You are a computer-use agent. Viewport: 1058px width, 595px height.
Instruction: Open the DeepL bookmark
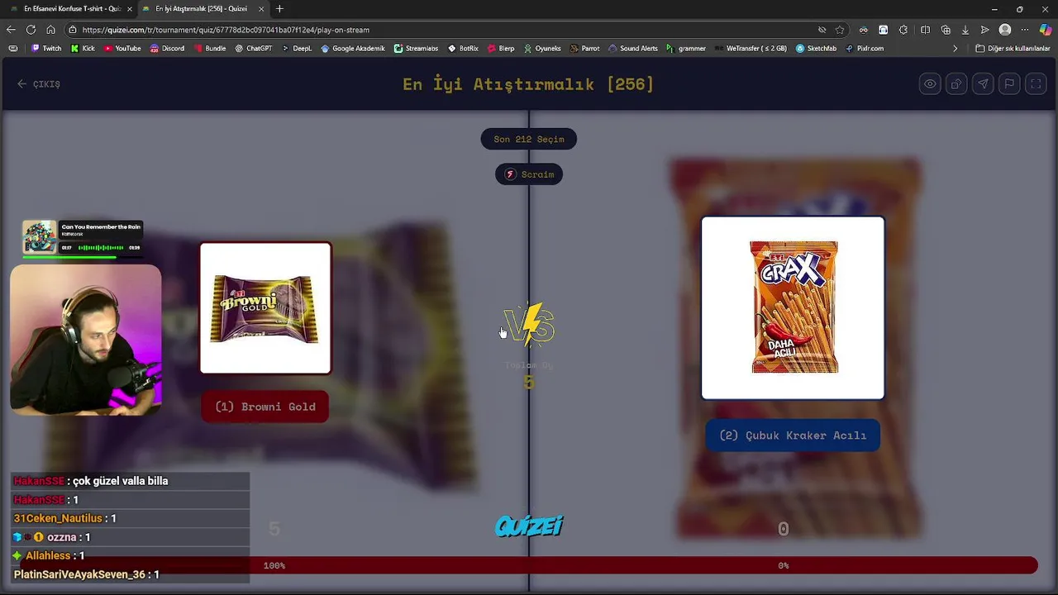[297, 48]
